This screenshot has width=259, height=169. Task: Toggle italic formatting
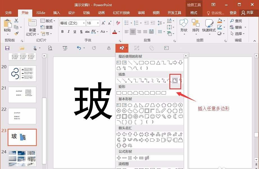(68, 32)
